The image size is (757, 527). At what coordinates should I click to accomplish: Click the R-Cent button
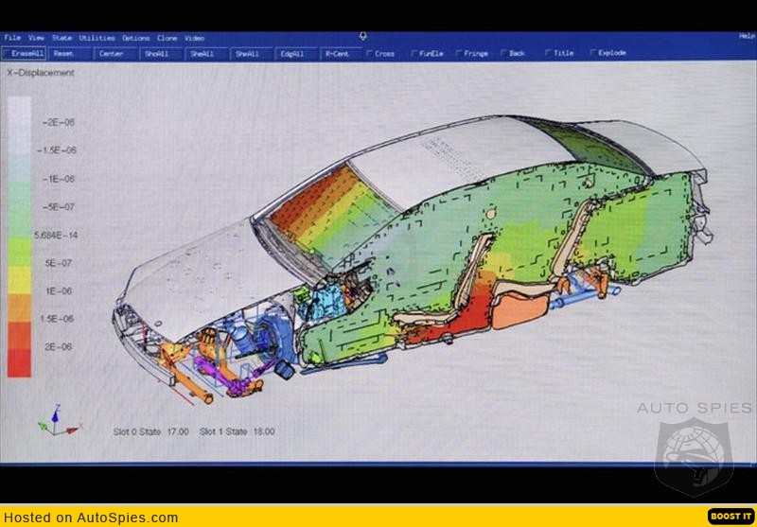coord(336,54)
